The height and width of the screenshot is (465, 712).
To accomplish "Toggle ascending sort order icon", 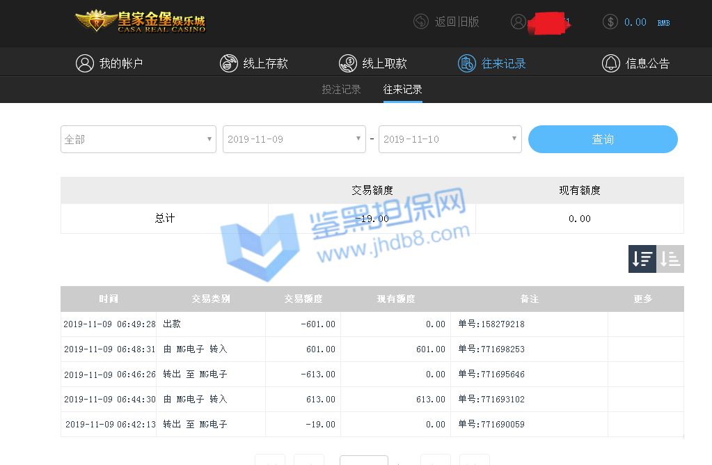I will point(670,259).
